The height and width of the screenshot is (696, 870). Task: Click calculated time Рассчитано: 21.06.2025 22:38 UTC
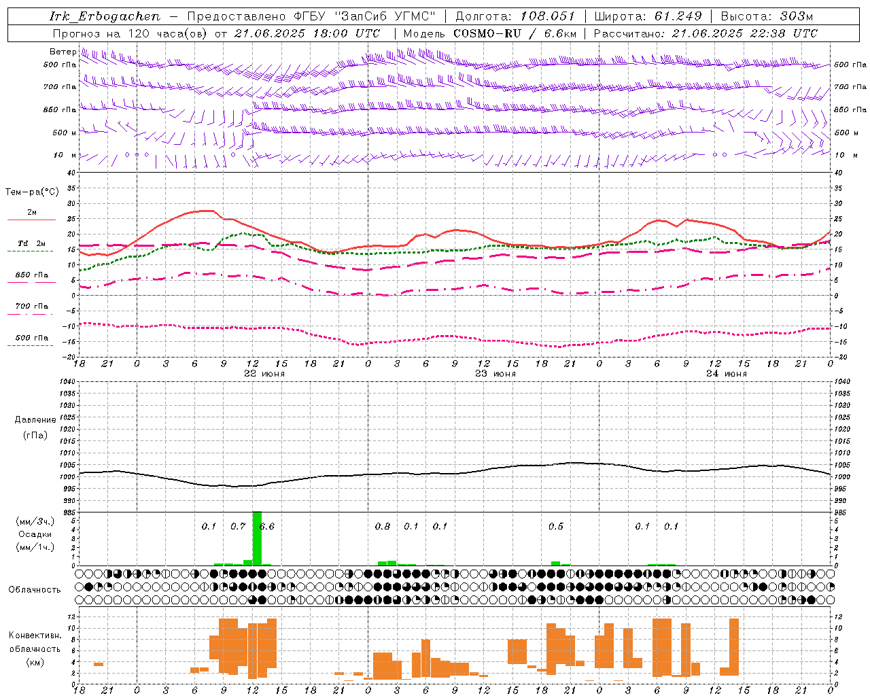705,33
